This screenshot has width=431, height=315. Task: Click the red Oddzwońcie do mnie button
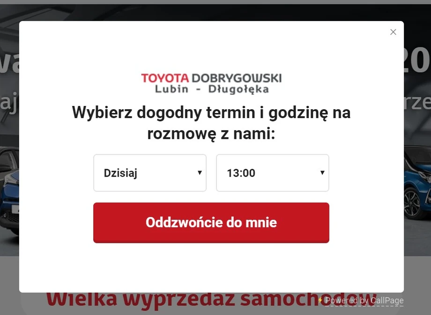tap(211, 223)
